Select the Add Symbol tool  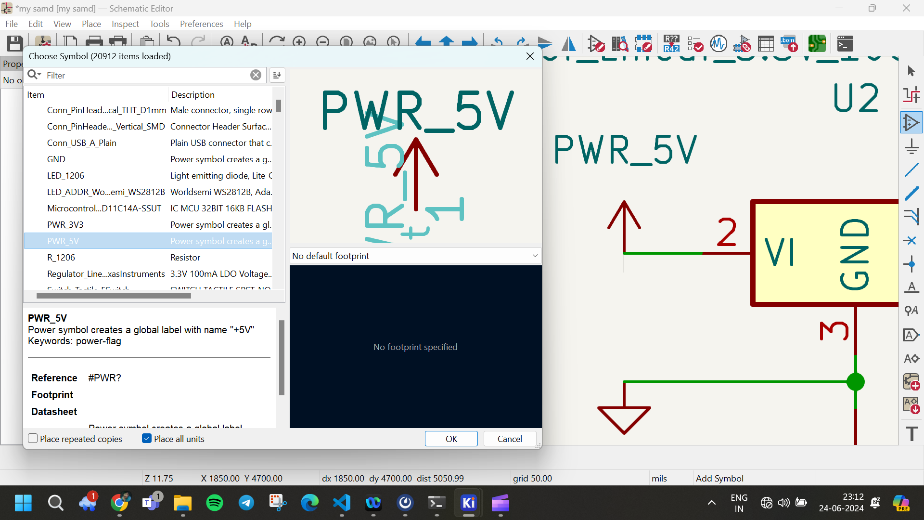911,122
